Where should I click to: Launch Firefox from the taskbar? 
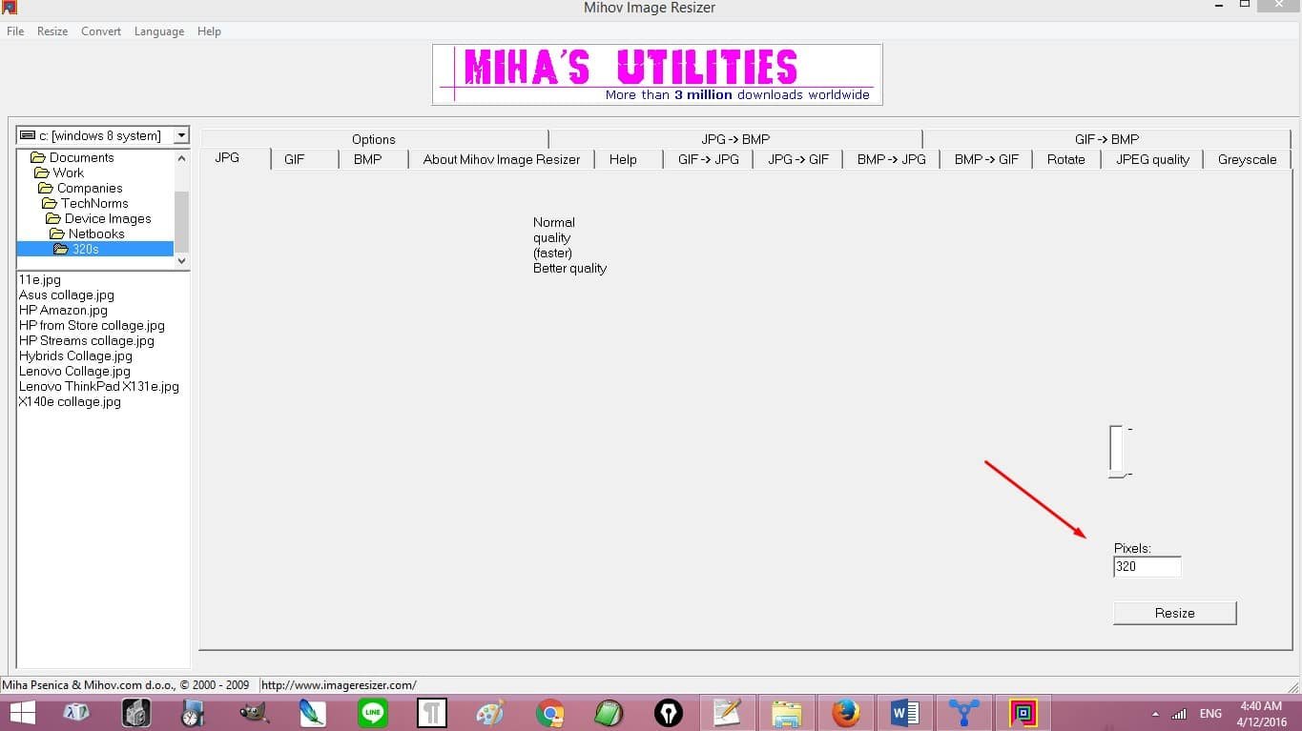click(x=845, y=713)
